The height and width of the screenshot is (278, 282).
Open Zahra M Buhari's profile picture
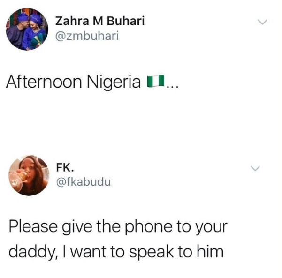(x=27, y=29)
